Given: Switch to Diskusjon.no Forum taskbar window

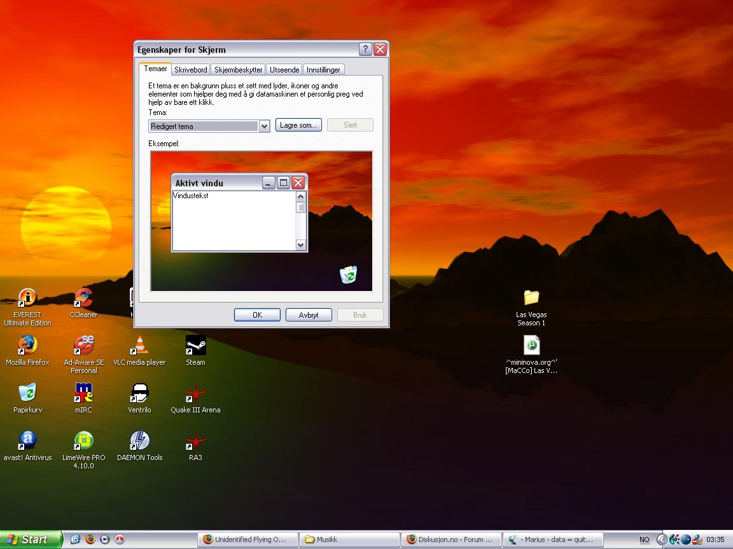Looking at the screenshot, I should point(451,539).
